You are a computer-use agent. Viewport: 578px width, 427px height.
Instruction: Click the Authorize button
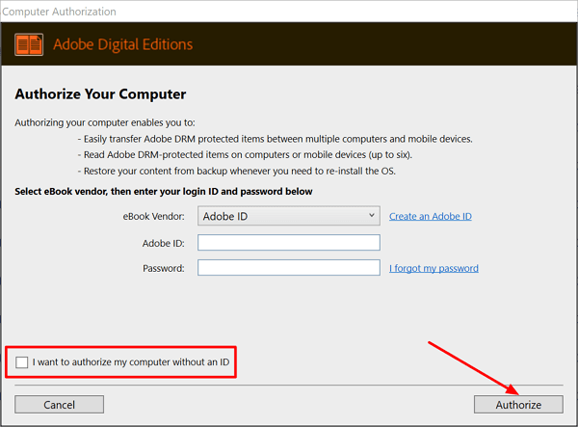pyautogui.click(x=518, y=405)
